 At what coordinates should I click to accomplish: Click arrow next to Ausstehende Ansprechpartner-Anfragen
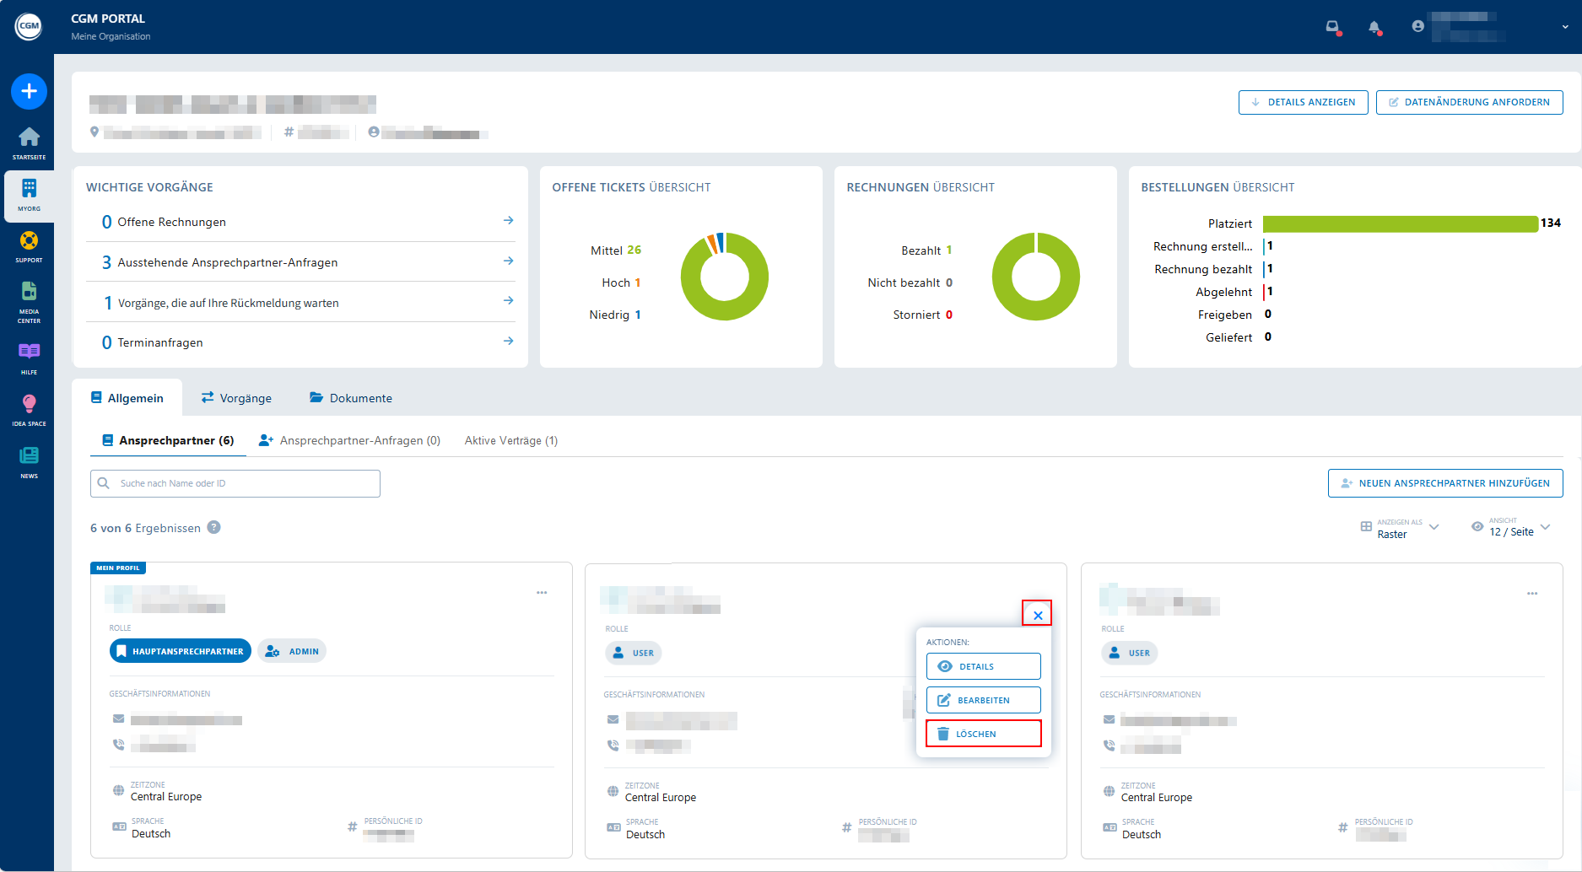pos(508,261)
